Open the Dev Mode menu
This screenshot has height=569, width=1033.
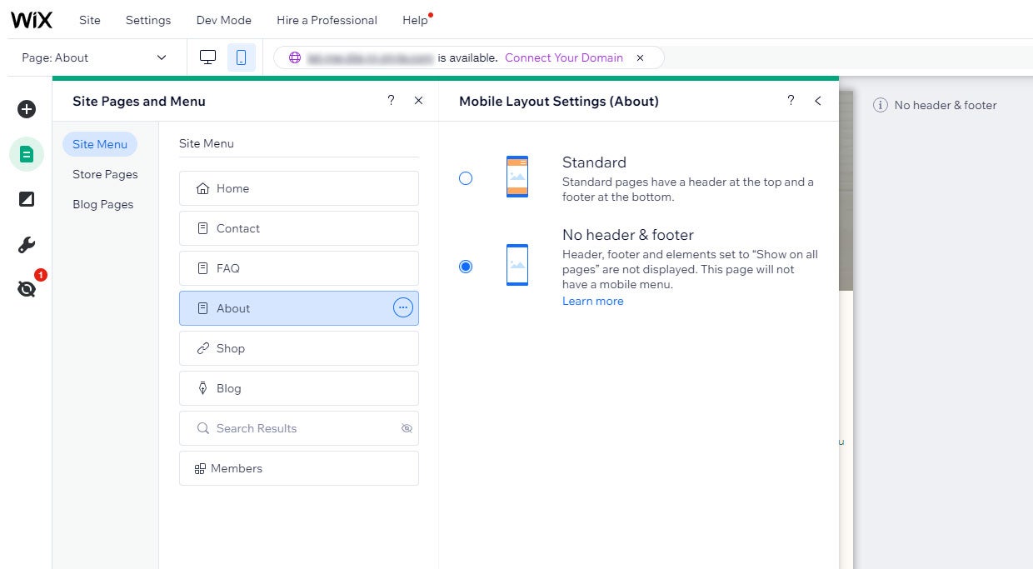tap(223, 20)
